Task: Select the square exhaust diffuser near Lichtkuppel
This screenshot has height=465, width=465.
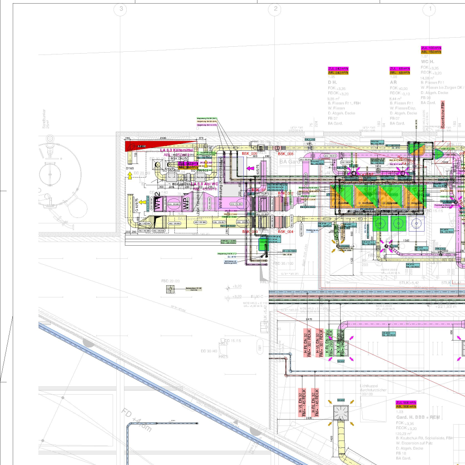Action: [340, 412]
